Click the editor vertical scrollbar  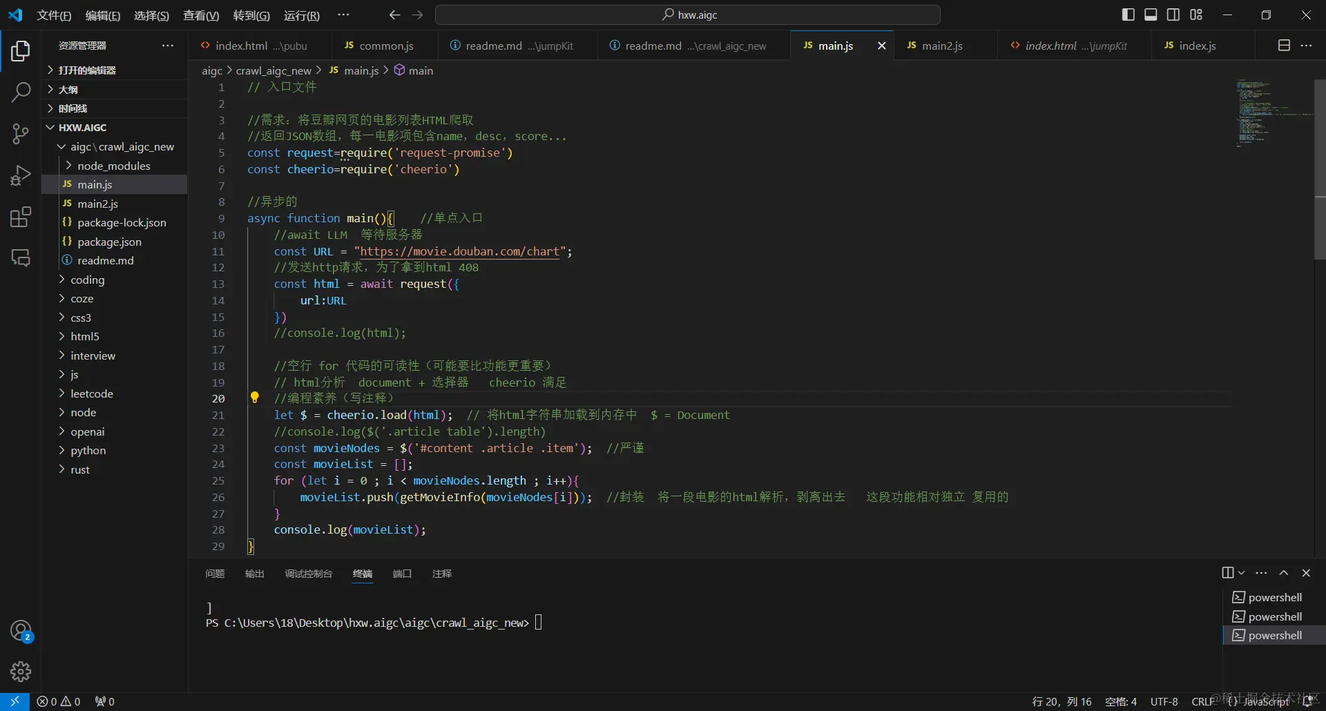pos(1319,169)
